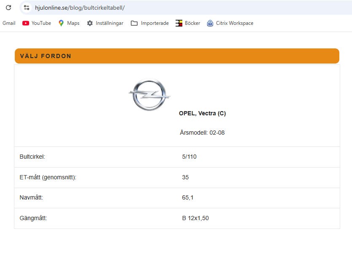Click the Årsmodell: 02-08 text
The height and width of the screenshot is (258, 352).
[202, 133]
